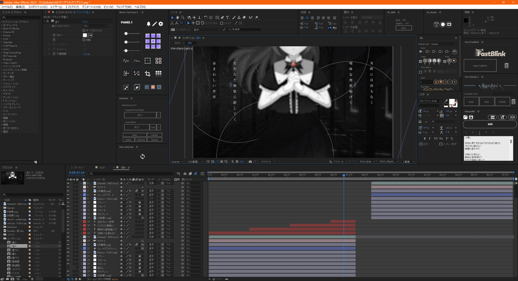518x281 pixels.
Task: Click the fill color swatch in Character panel
Action: point(452,102)
